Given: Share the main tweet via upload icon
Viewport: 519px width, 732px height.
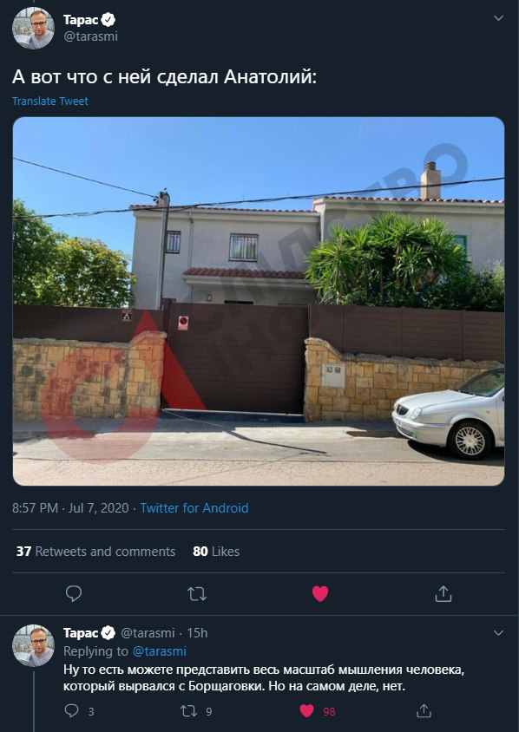Looking at the screenshot, I should pyautogui.click(x=443, y=594).
